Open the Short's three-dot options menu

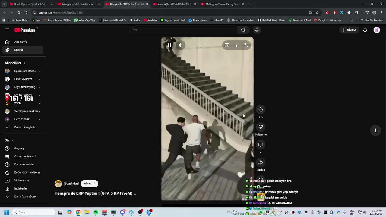coord(236,45)
